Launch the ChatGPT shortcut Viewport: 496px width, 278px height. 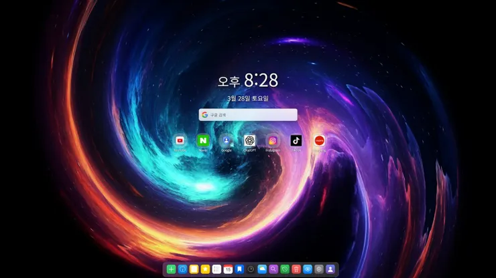(249, 141)
